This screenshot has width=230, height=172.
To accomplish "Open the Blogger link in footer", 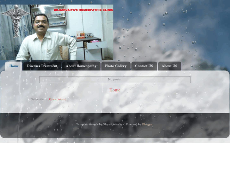I will (147, 124).
